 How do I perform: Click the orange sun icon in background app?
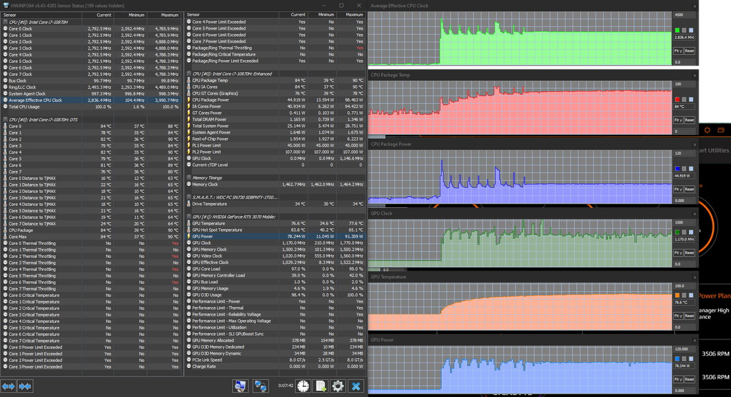pos(707,130)
